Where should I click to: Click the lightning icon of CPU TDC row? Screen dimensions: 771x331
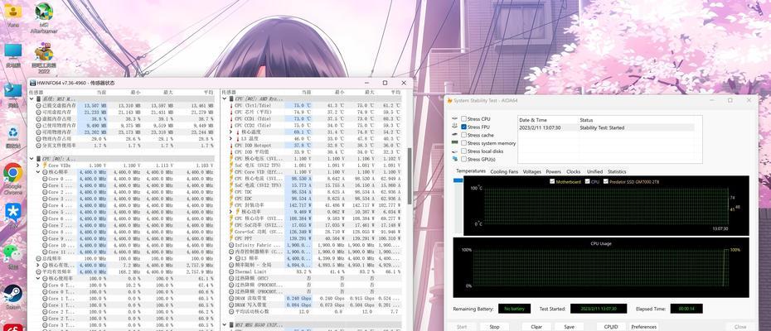tap(231, 192)
